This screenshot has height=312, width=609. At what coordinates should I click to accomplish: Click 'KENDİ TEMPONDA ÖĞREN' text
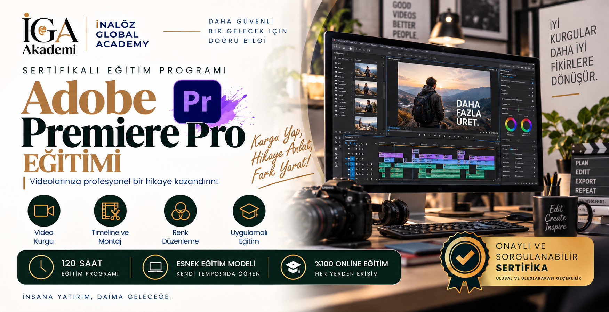[218, 274]
